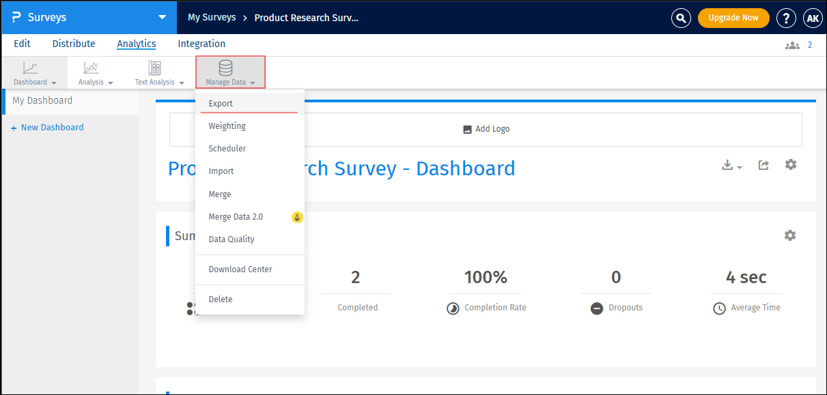Open the search magnifier icon

tap(680, 18)
